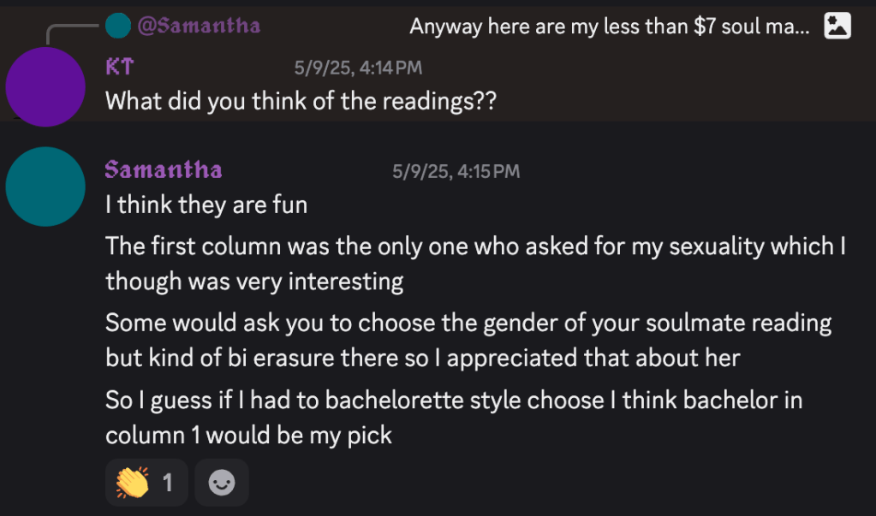Click the 4:15 PM timestamp

coord(456,171)
